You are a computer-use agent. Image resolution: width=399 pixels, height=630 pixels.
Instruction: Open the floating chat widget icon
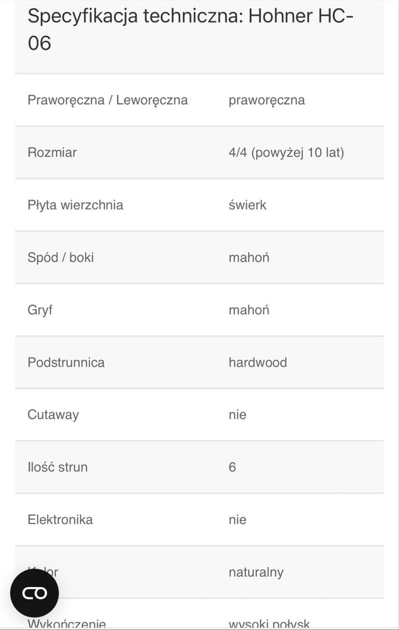point(35,593)
